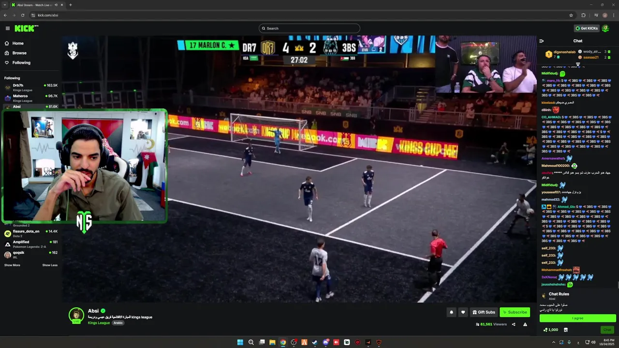Bookmark this page with star icon
Screen dimensions: 619x348
click(x=571, y=15)
